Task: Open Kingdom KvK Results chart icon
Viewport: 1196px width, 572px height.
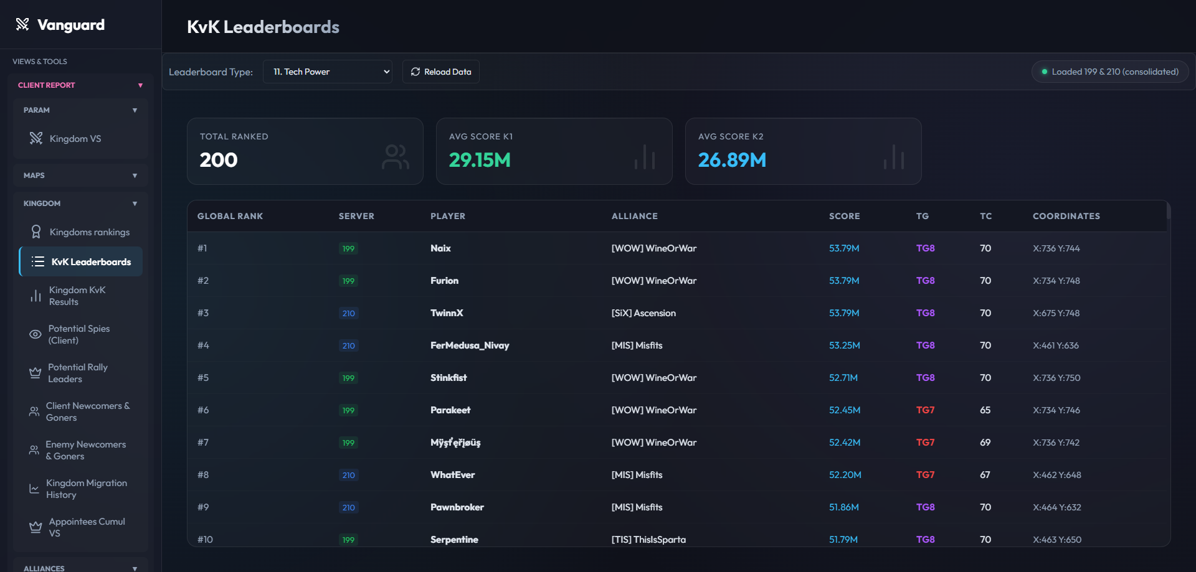Action: 36,296
